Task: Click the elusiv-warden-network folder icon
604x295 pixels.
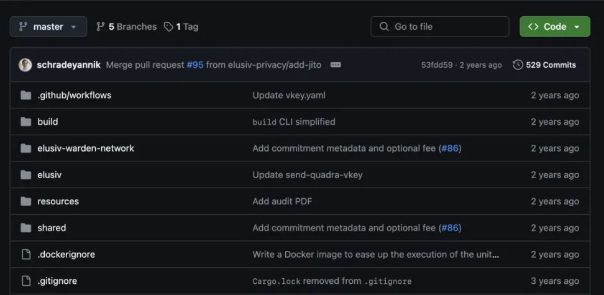Action: point(25,148)
